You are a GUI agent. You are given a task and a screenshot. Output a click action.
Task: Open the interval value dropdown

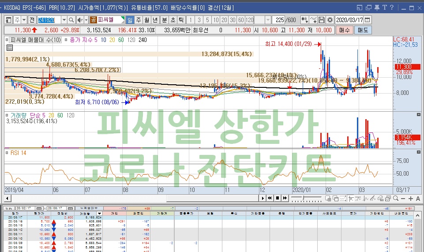268,20
